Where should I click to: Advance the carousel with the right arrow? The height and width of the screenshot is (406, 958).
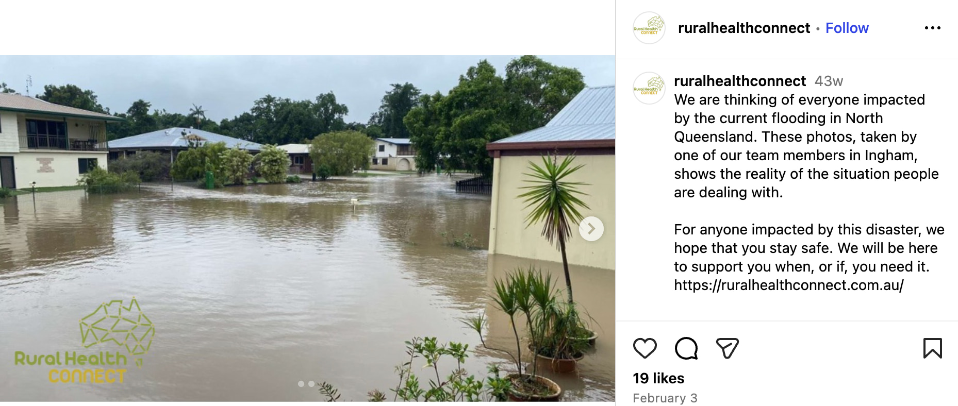click(x=591, y=228)
